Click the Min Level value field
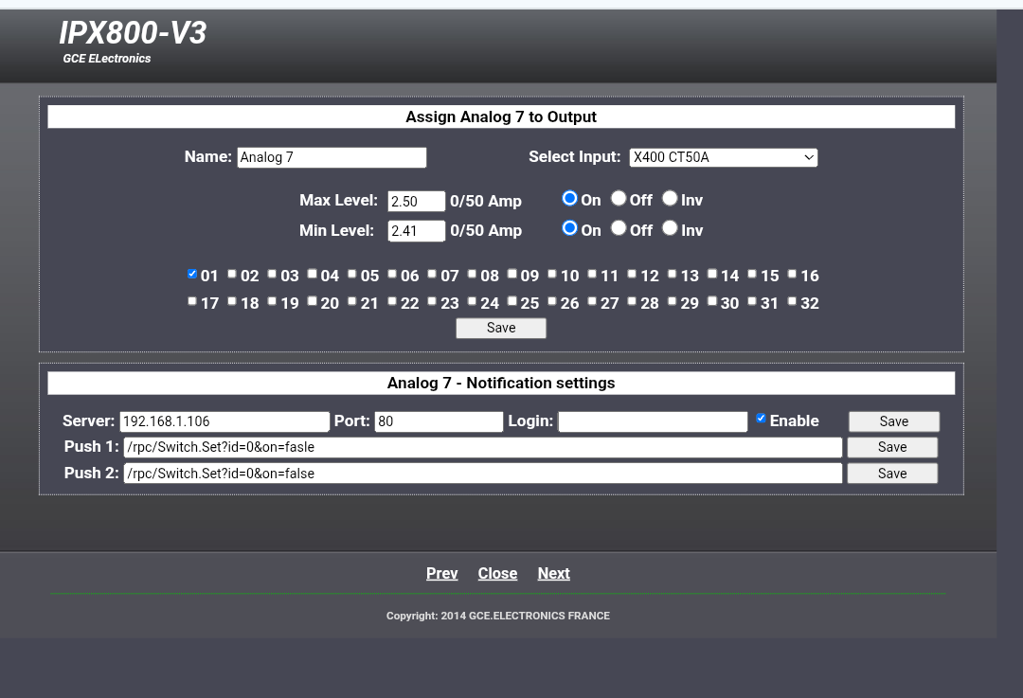The image size is (1023, 698). click(416, 231)
